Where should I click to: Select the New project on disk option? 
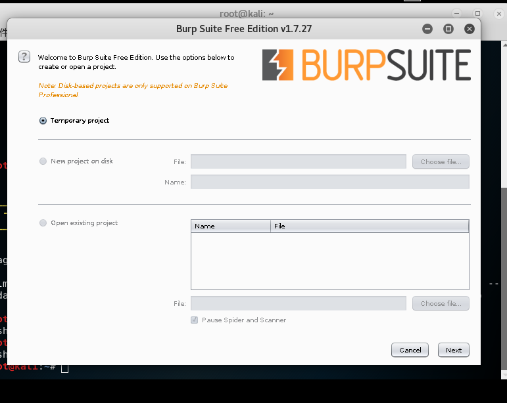tap(43, 161)
